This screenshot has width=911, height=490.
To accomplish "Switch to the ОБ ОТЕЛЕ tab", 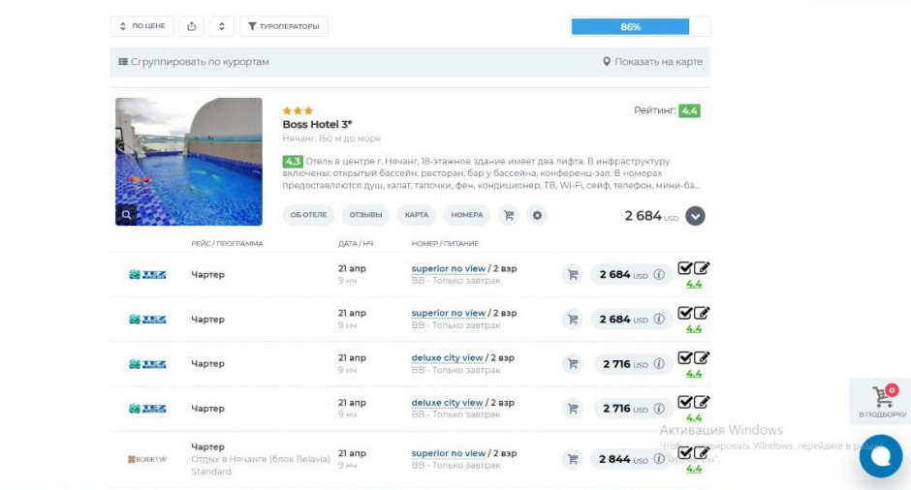I will [x=308, y=215].
